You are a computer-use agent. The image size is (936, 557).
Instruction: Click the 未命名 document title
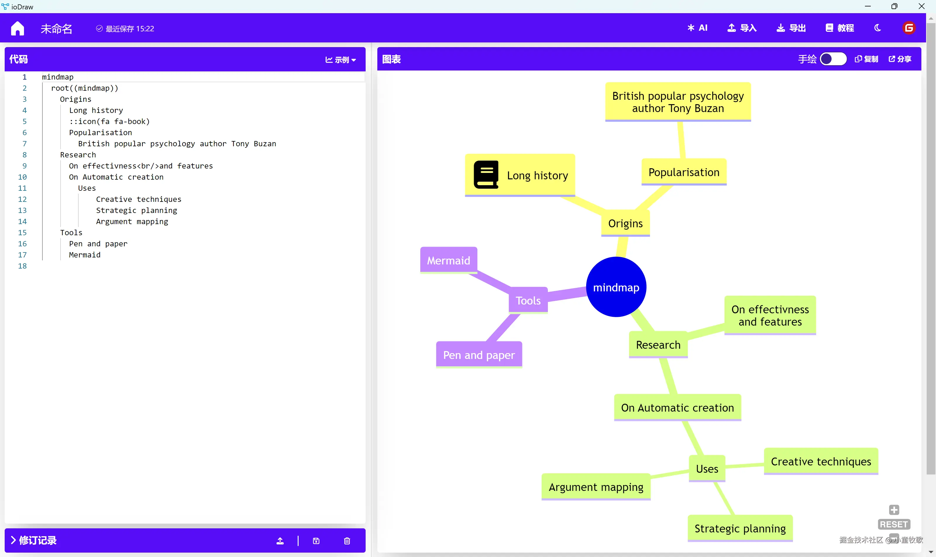pos(56,29)
